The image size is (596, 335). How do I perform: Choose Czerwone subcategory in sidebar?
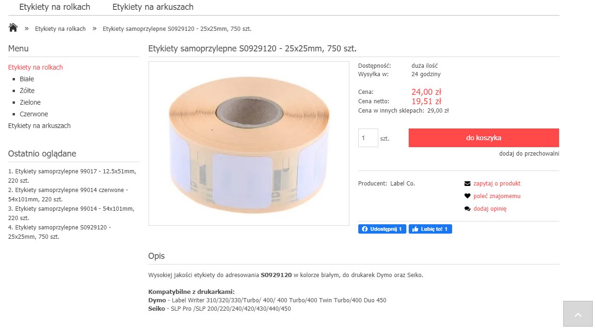[34, 114]
